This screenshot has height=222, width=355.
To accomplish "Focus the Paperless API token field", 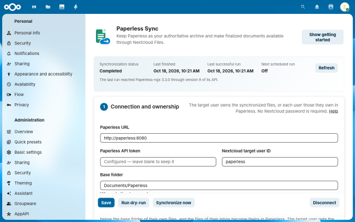I will click(x=158, y=162).
